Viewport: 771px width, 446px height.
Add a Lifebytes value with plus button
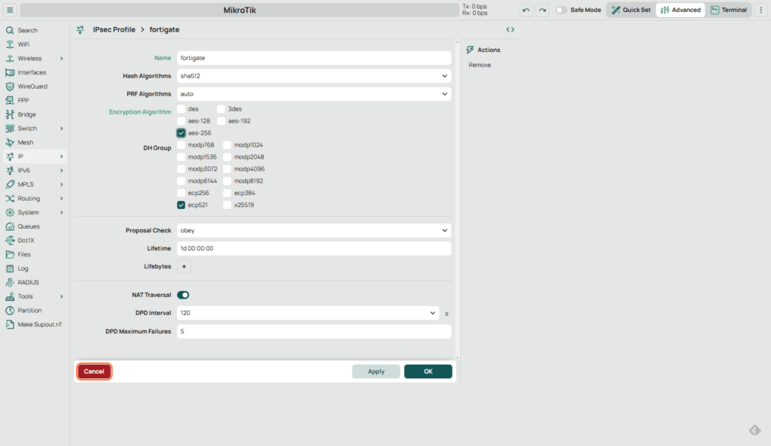coord(184,266)
